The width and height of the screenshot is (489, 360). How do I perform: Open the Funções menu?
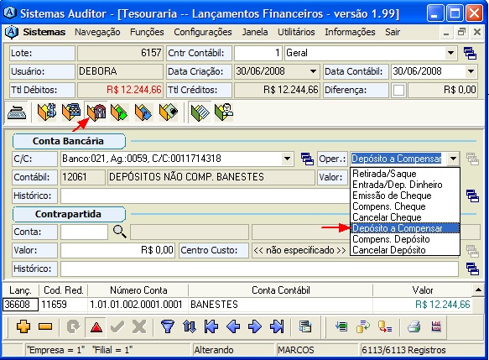click(x=147, y=32)
